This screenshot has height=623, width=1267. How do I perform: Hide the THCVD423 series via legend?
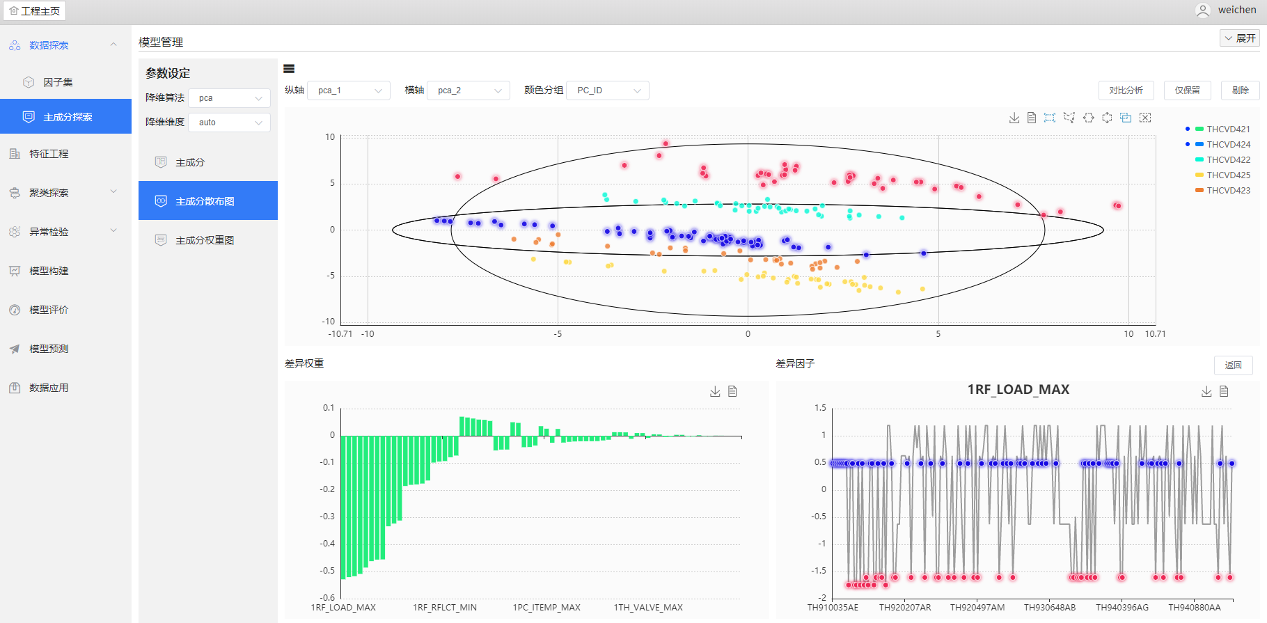tap(1227, 191)
